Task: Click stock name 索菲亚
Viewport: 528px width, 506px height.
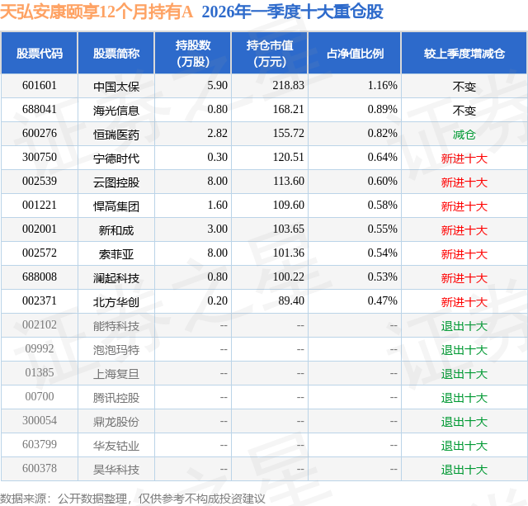Action: click(116, 254)
